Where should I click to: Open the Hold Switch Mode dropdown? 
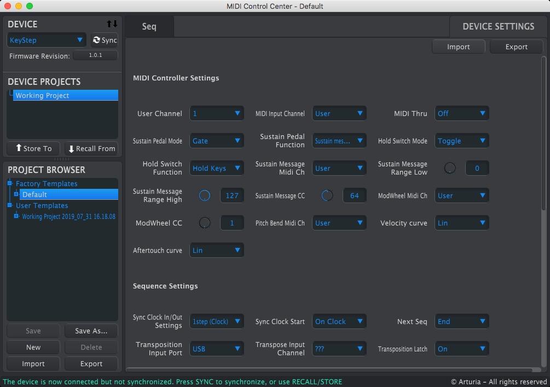(461, 141)
